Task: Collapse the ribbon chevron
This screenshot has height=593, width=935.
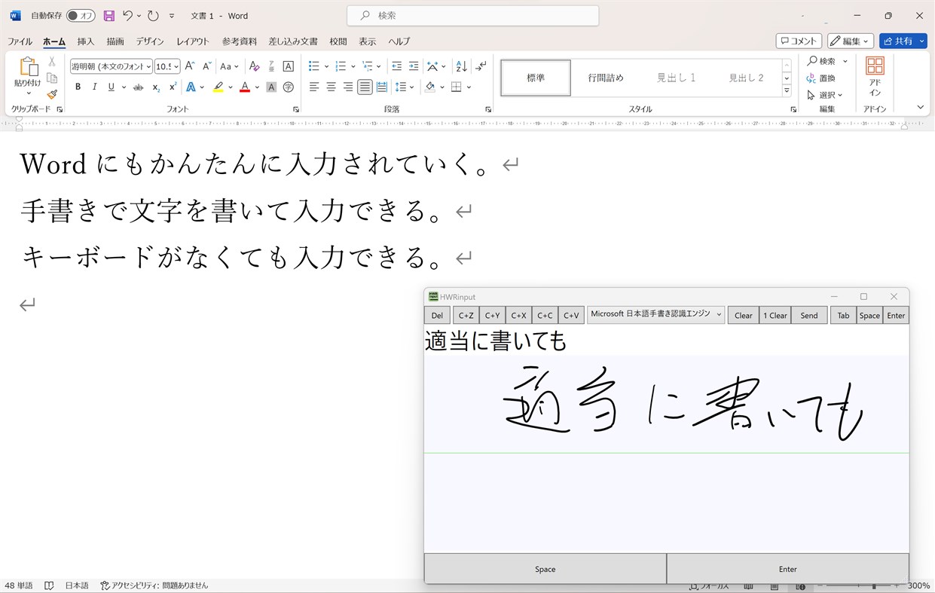Action: pyautogui.click(x=920, y=107)
